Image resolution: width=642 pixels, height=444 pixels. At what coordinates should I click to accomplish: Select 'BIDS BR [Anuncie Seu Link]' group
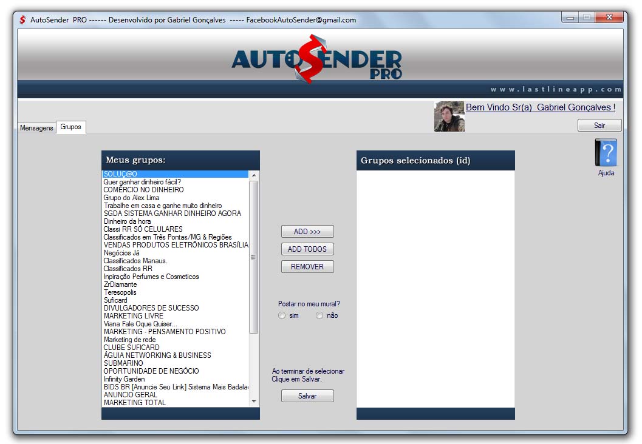[176, 387]
